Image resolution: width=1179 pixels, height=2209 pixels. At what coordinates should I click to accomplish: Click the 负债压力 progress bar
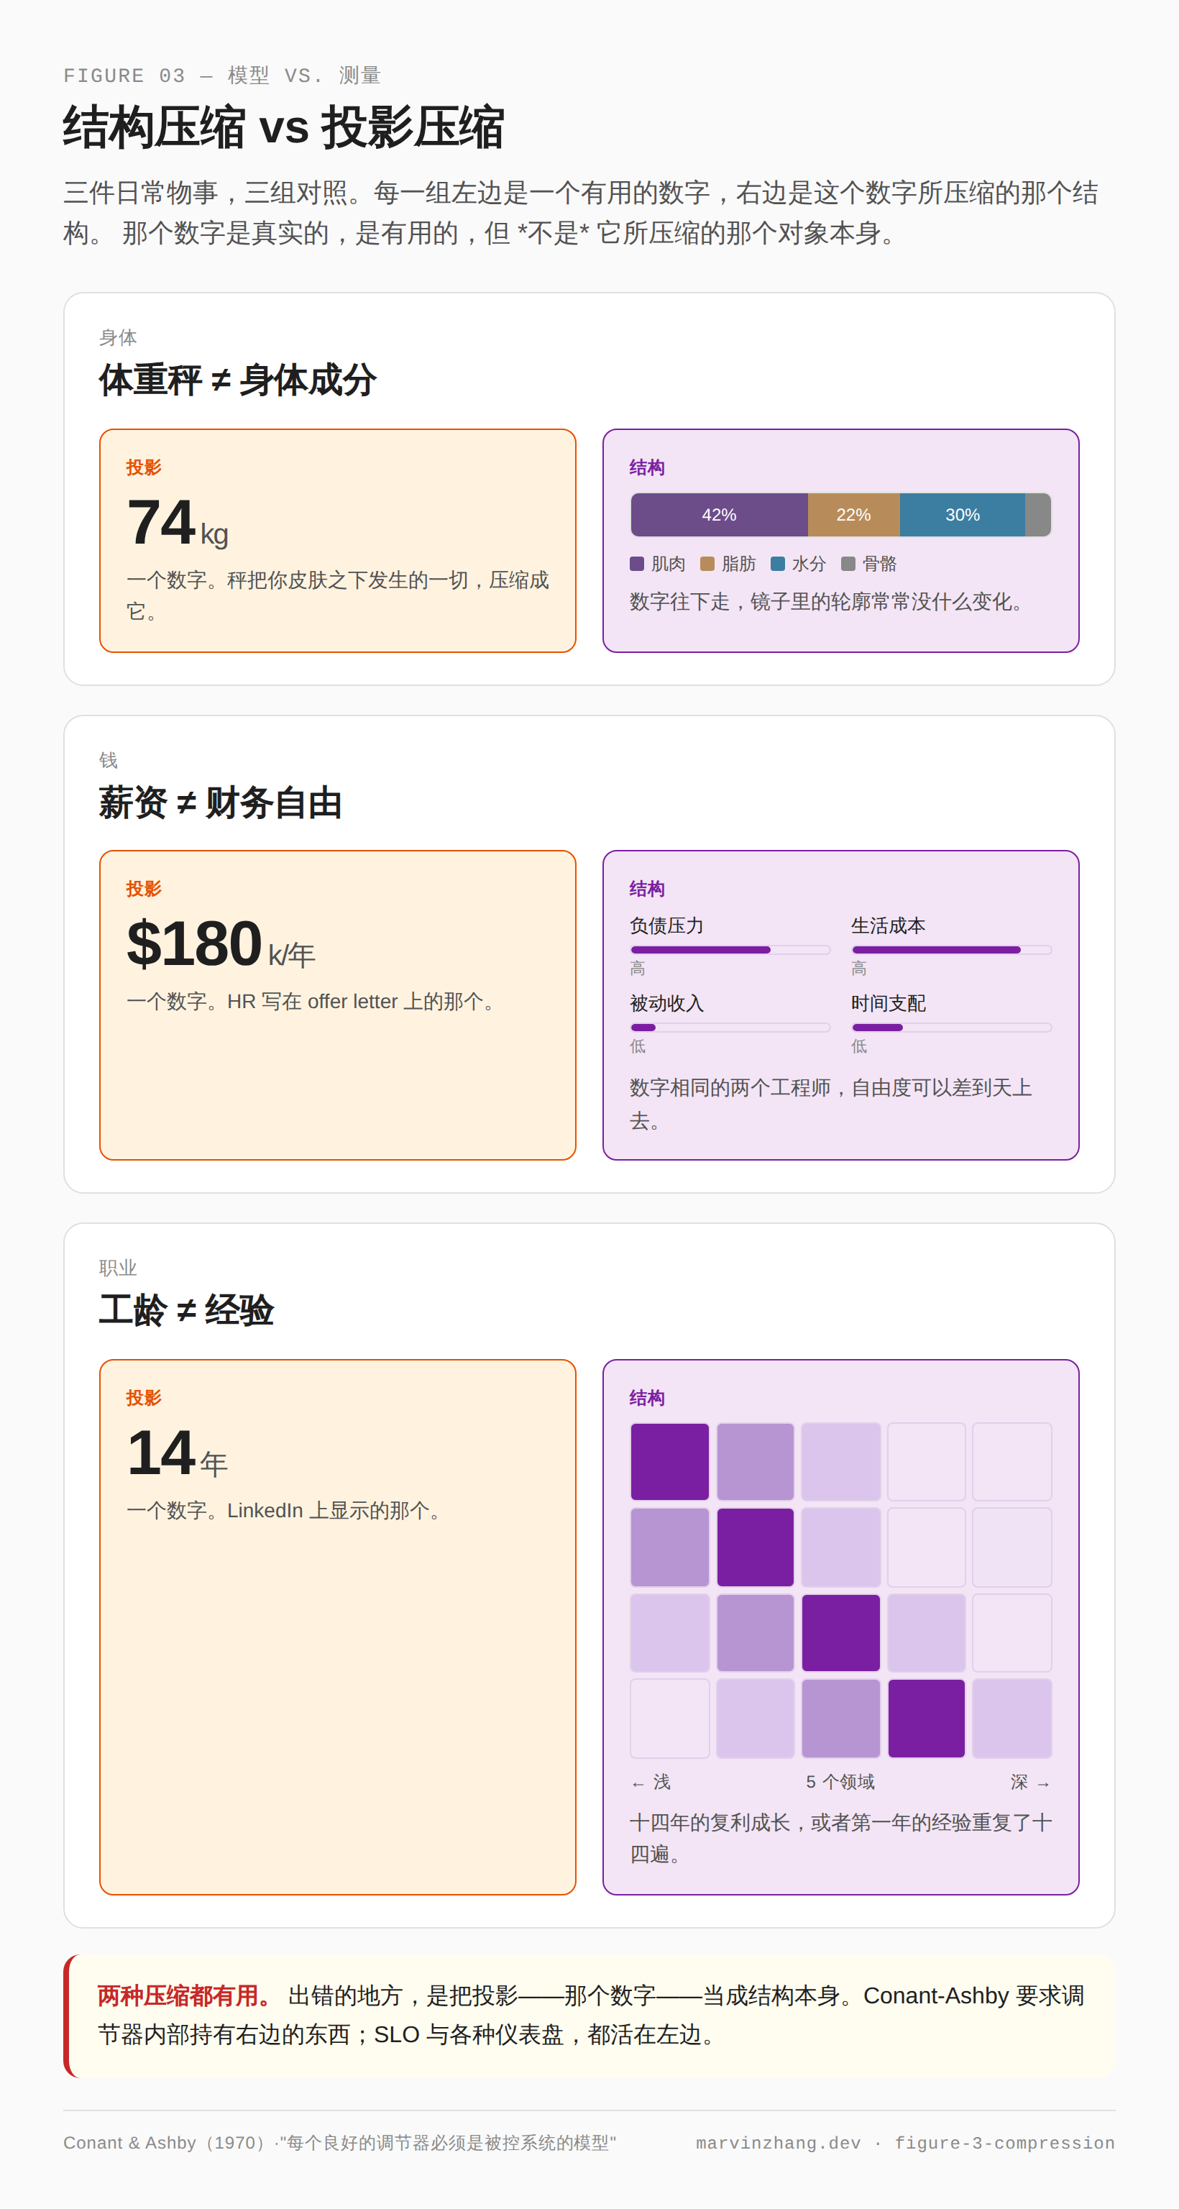pyautogui.click(x=730, y=949)
